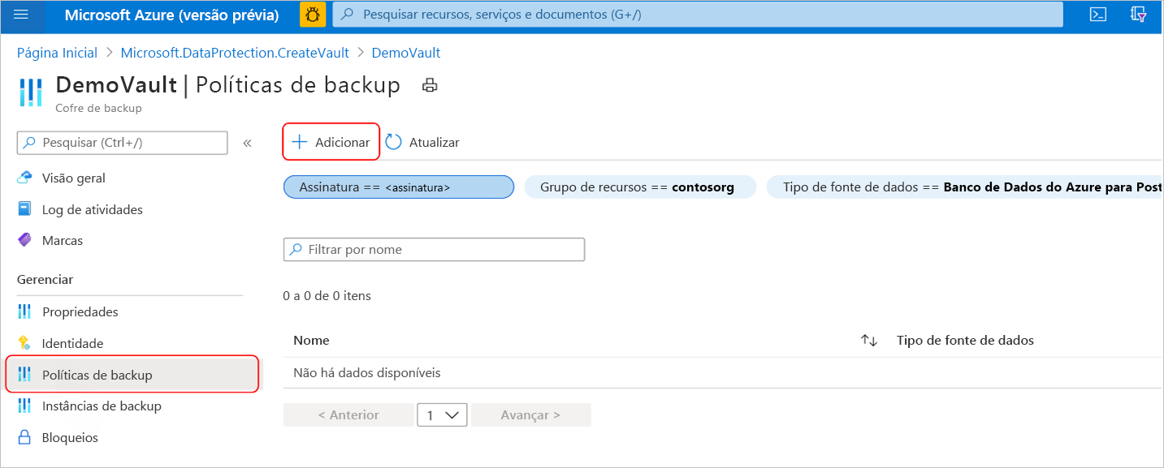Click the Marcas tag icon

25,240
